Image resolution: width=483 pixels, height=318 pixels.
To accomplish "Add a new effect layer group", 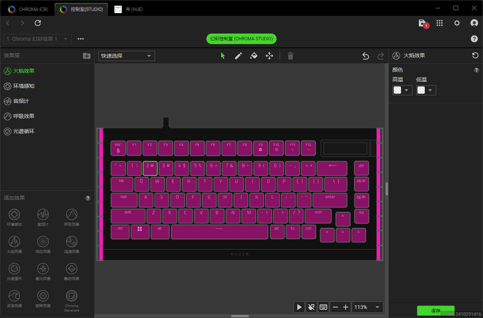I will (x=87, y=56).
